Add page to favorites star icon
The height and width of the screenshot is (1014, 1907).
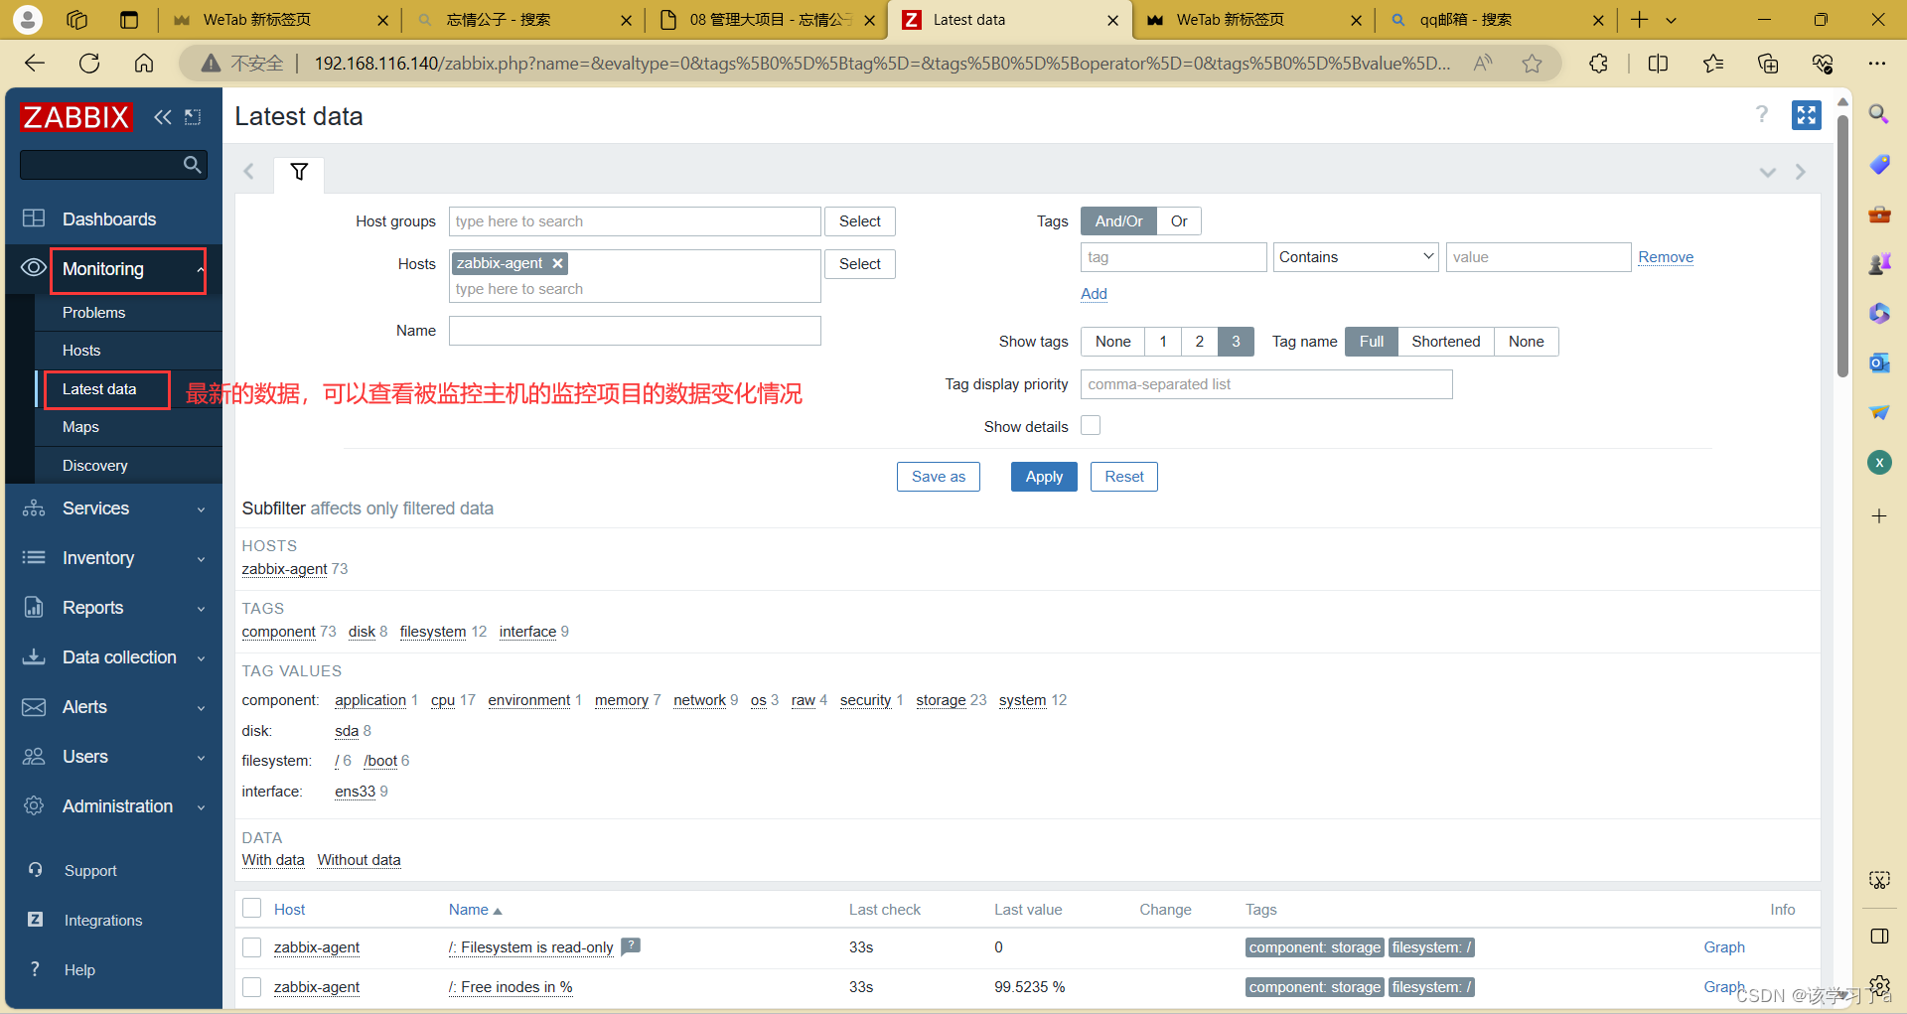point(1533,64)
